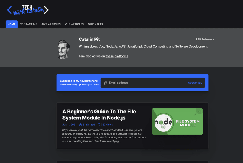Click the '597 views' text
This screenshot has height=163, width=243.
pos(107,124)
